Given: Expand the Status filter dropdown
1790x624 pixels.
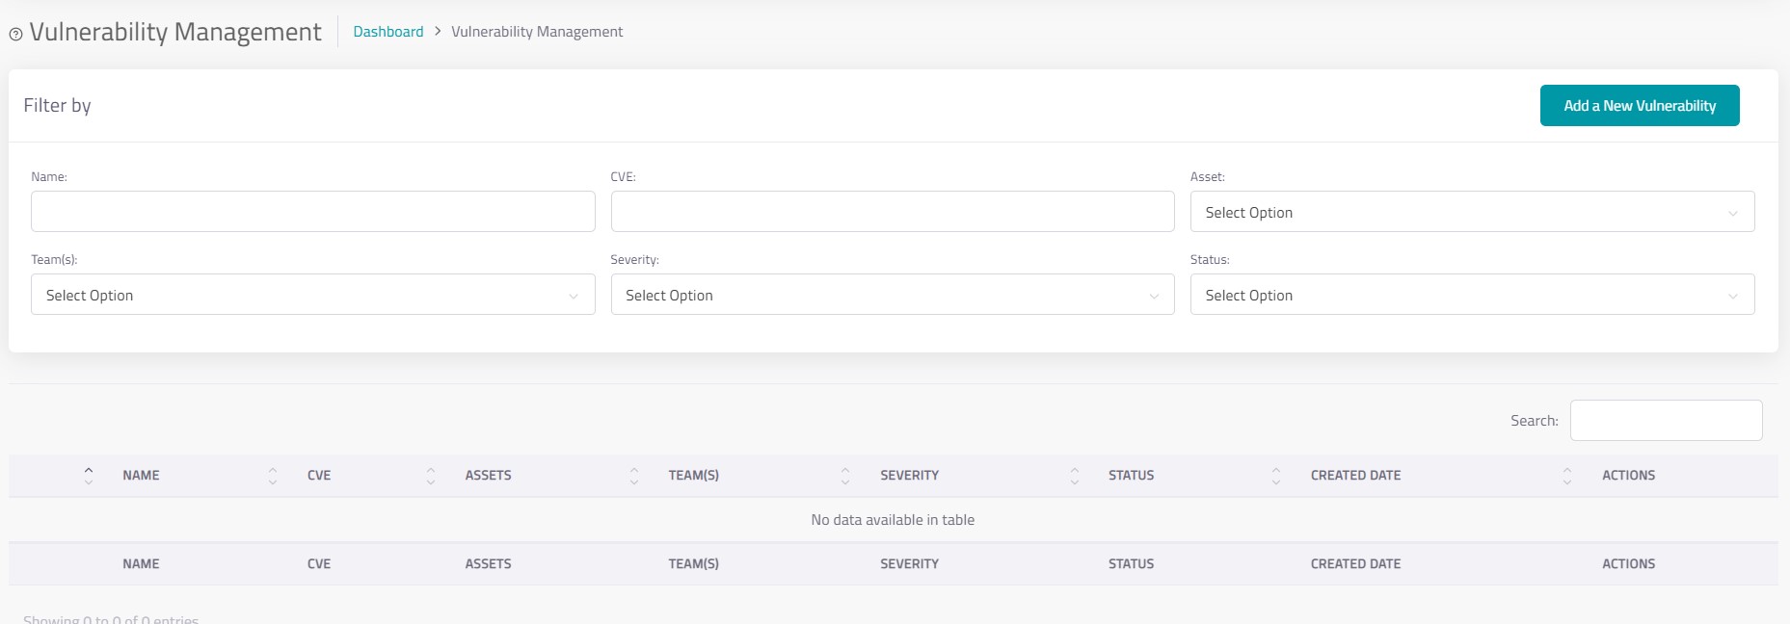Looking at the screenshot, I should click(x=1472, y=295).
